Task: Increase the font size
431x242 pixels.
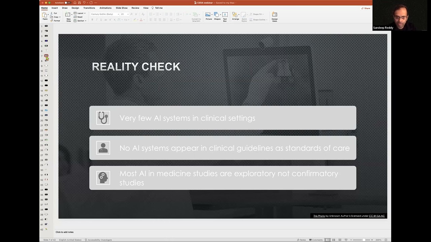Action: point(132,14)
